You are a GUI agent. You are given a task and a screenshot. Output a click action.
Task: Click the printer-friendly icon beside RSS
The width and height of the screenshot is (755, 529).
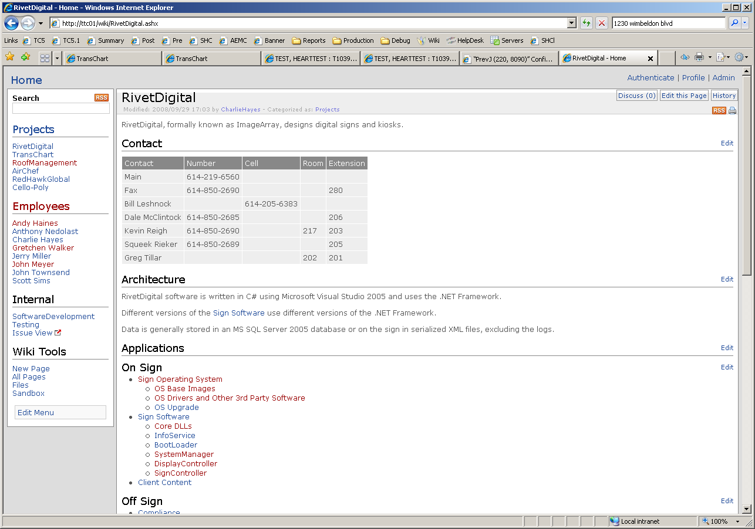[x=732, y=110]
